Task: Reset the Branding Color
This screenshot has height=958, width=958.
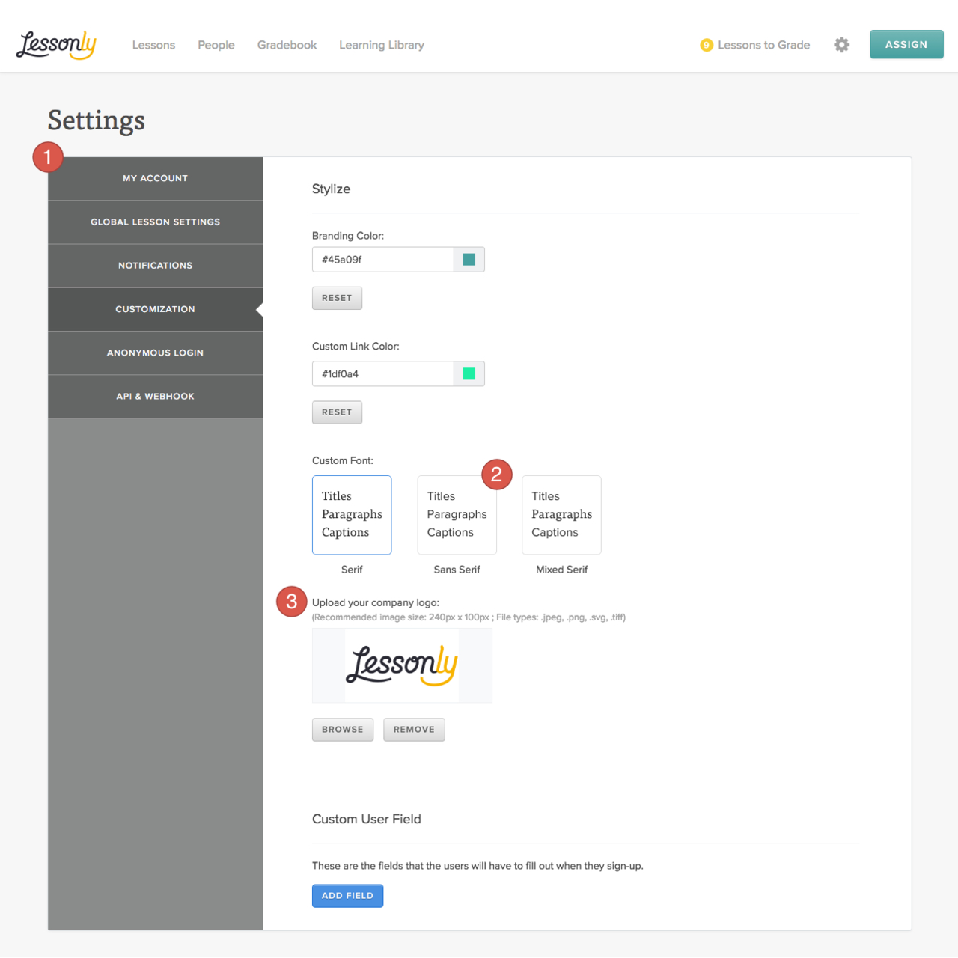Action: click(x=337, y=298)
